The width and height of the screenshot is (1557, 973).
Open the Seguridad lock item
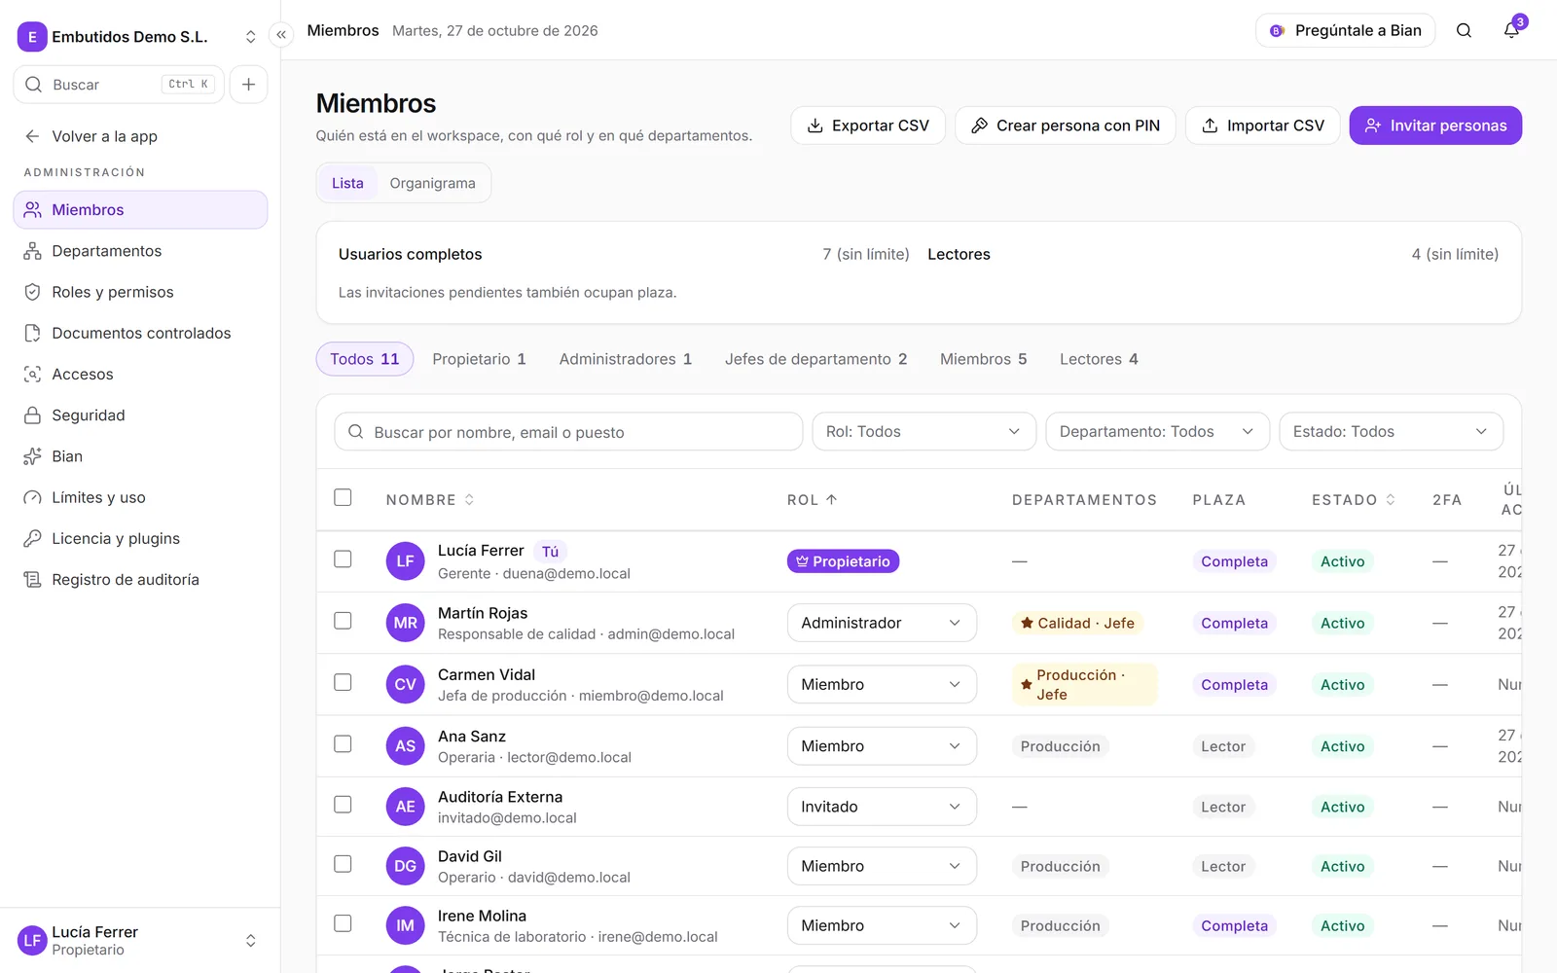pos(140,415)
